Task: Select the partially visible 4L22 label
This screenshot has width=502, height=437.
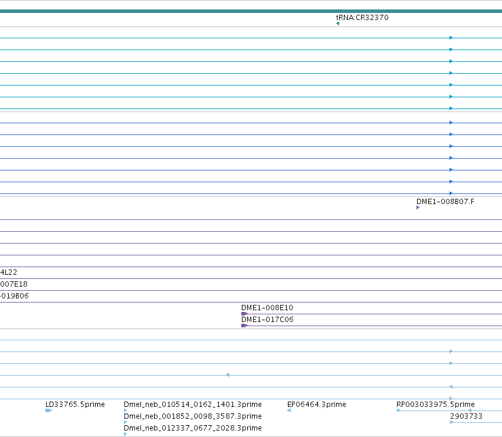Action: coord(9,272)
